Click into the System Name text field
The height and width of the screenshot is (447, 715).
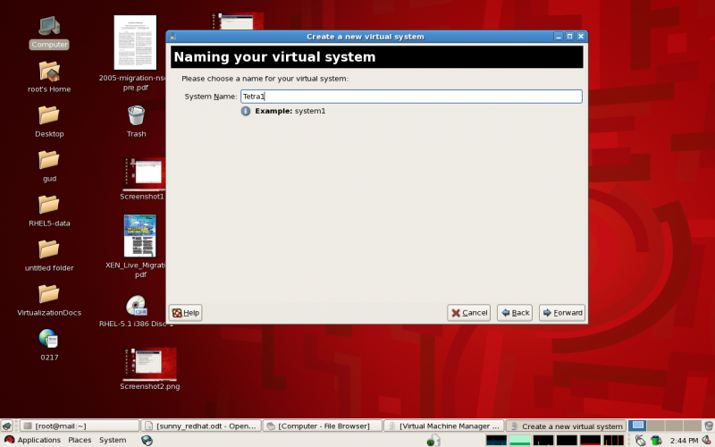click(411, 97)
